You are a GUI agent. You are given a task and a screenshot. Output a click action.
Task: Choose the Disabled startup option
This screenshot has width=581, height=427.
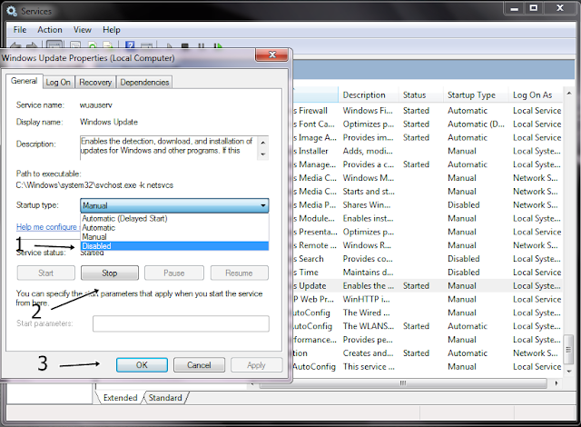click(x=174, y=245)
